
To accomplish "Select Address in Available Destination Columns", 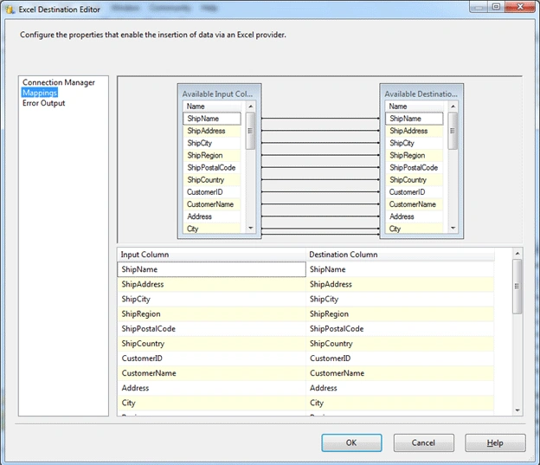I will click(415, 216).
